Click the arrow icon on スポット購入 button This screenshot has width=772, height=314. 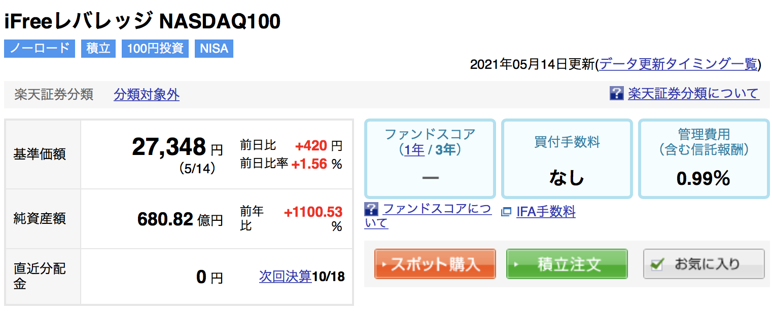coord(384,264)
